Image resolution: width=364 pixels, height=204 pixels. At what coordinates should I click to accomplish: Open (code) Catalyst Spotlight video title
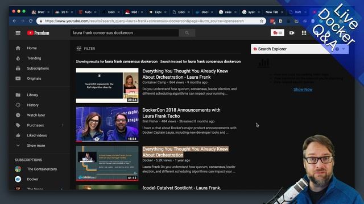pos(181,188)
